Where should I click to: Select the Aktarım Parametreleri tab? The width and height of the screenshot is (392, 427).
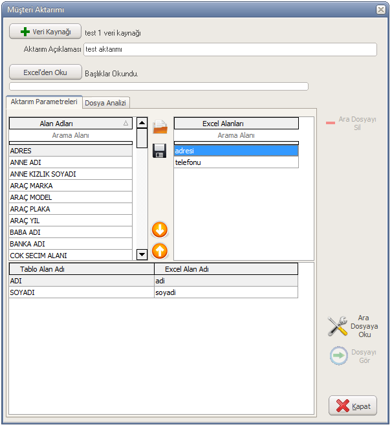coord(44,102)
